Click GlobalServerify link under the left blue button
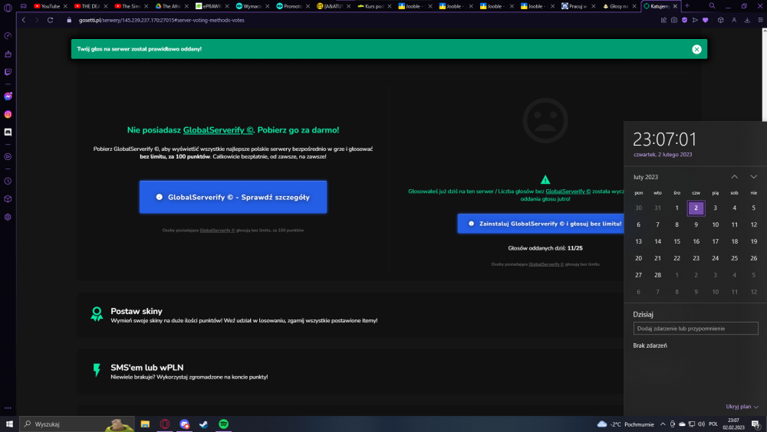The width and height of the screenshot is (767, 432). click(x=217, y=231)
